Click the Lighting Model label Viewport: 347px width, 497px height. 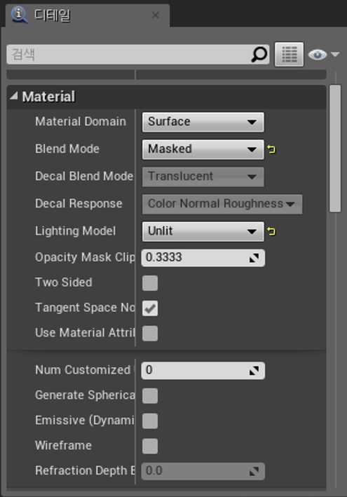pyautogui.click(x=76, y=231)
